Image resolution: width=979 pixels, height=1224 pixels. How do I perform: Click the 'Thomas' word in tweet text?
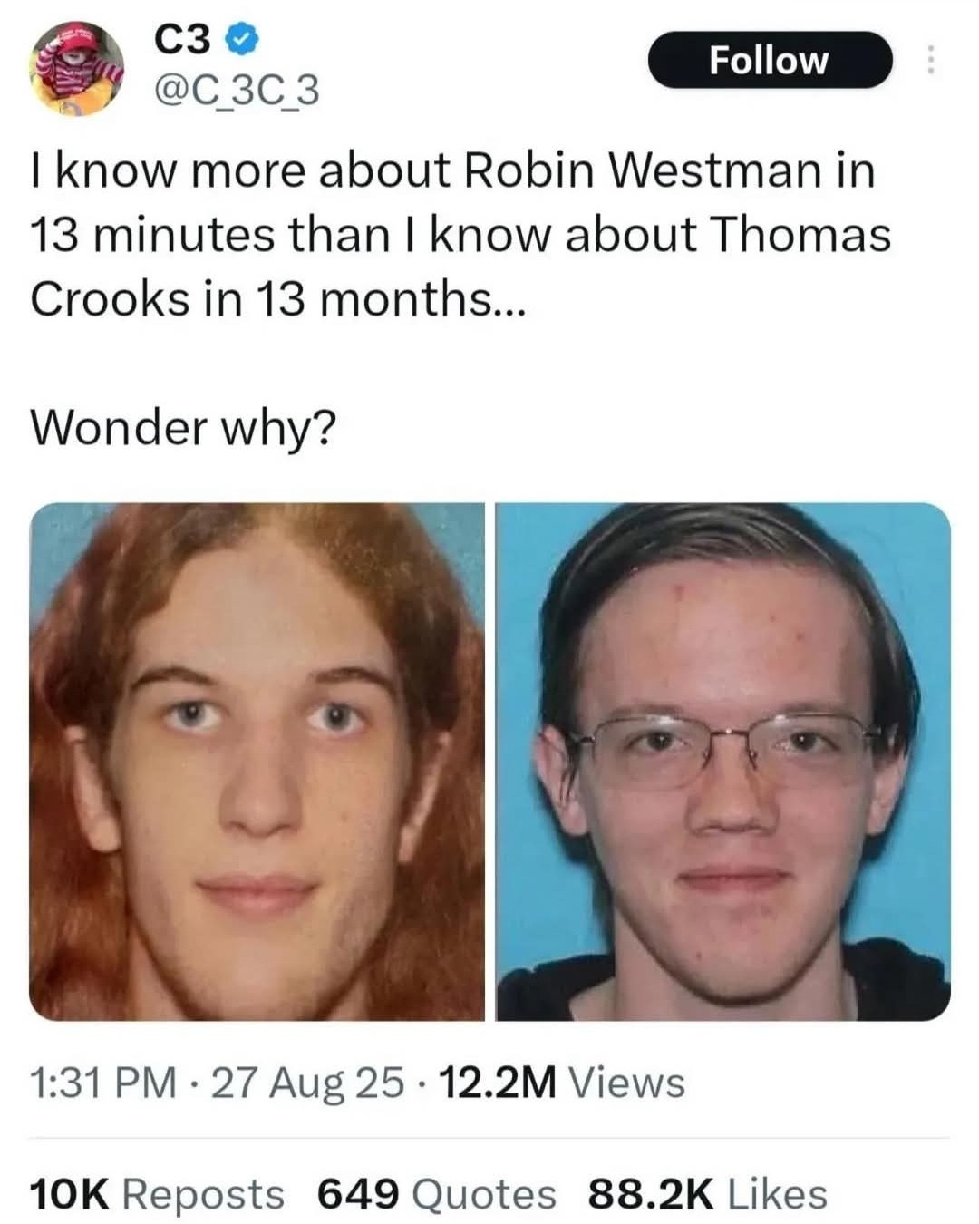tap(800, 235)
